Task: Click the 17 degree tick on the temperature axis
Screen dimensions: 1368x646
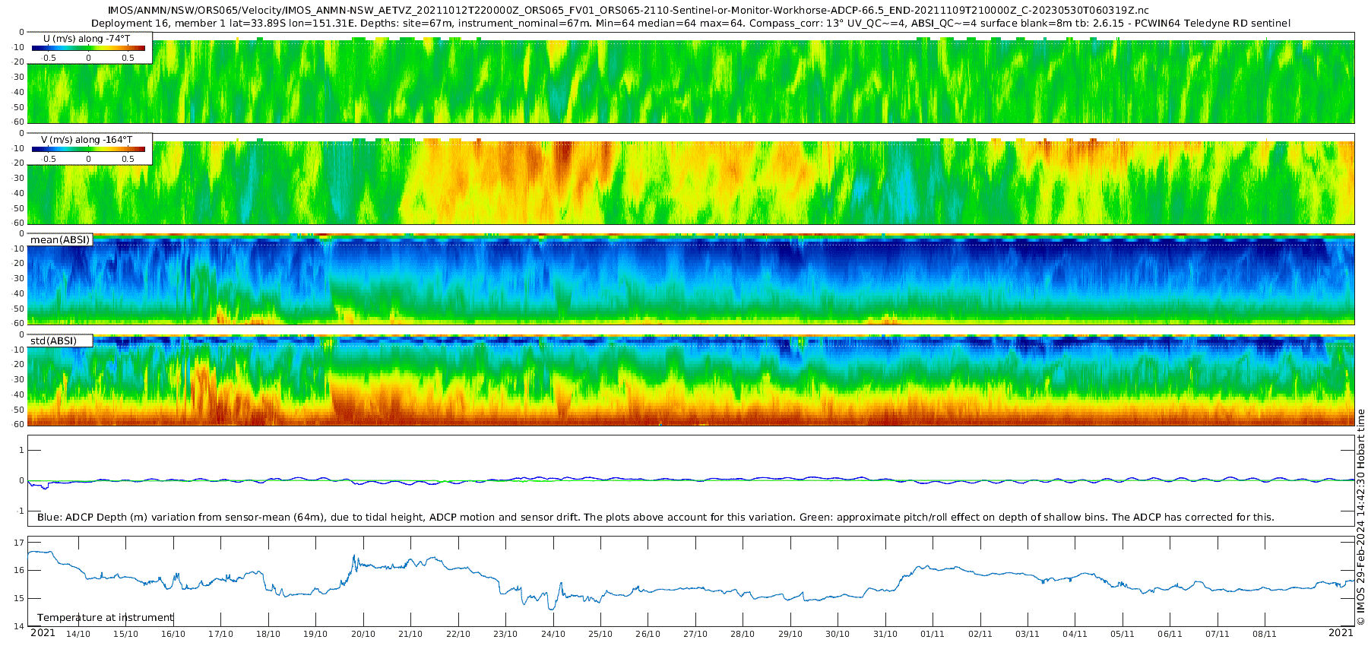Action: click(x=19, y=543)
